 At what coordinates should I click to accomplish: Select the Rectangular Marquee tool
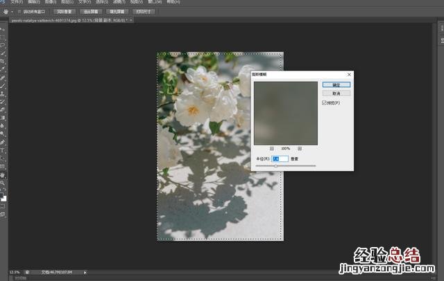click(x=2, y=37)
